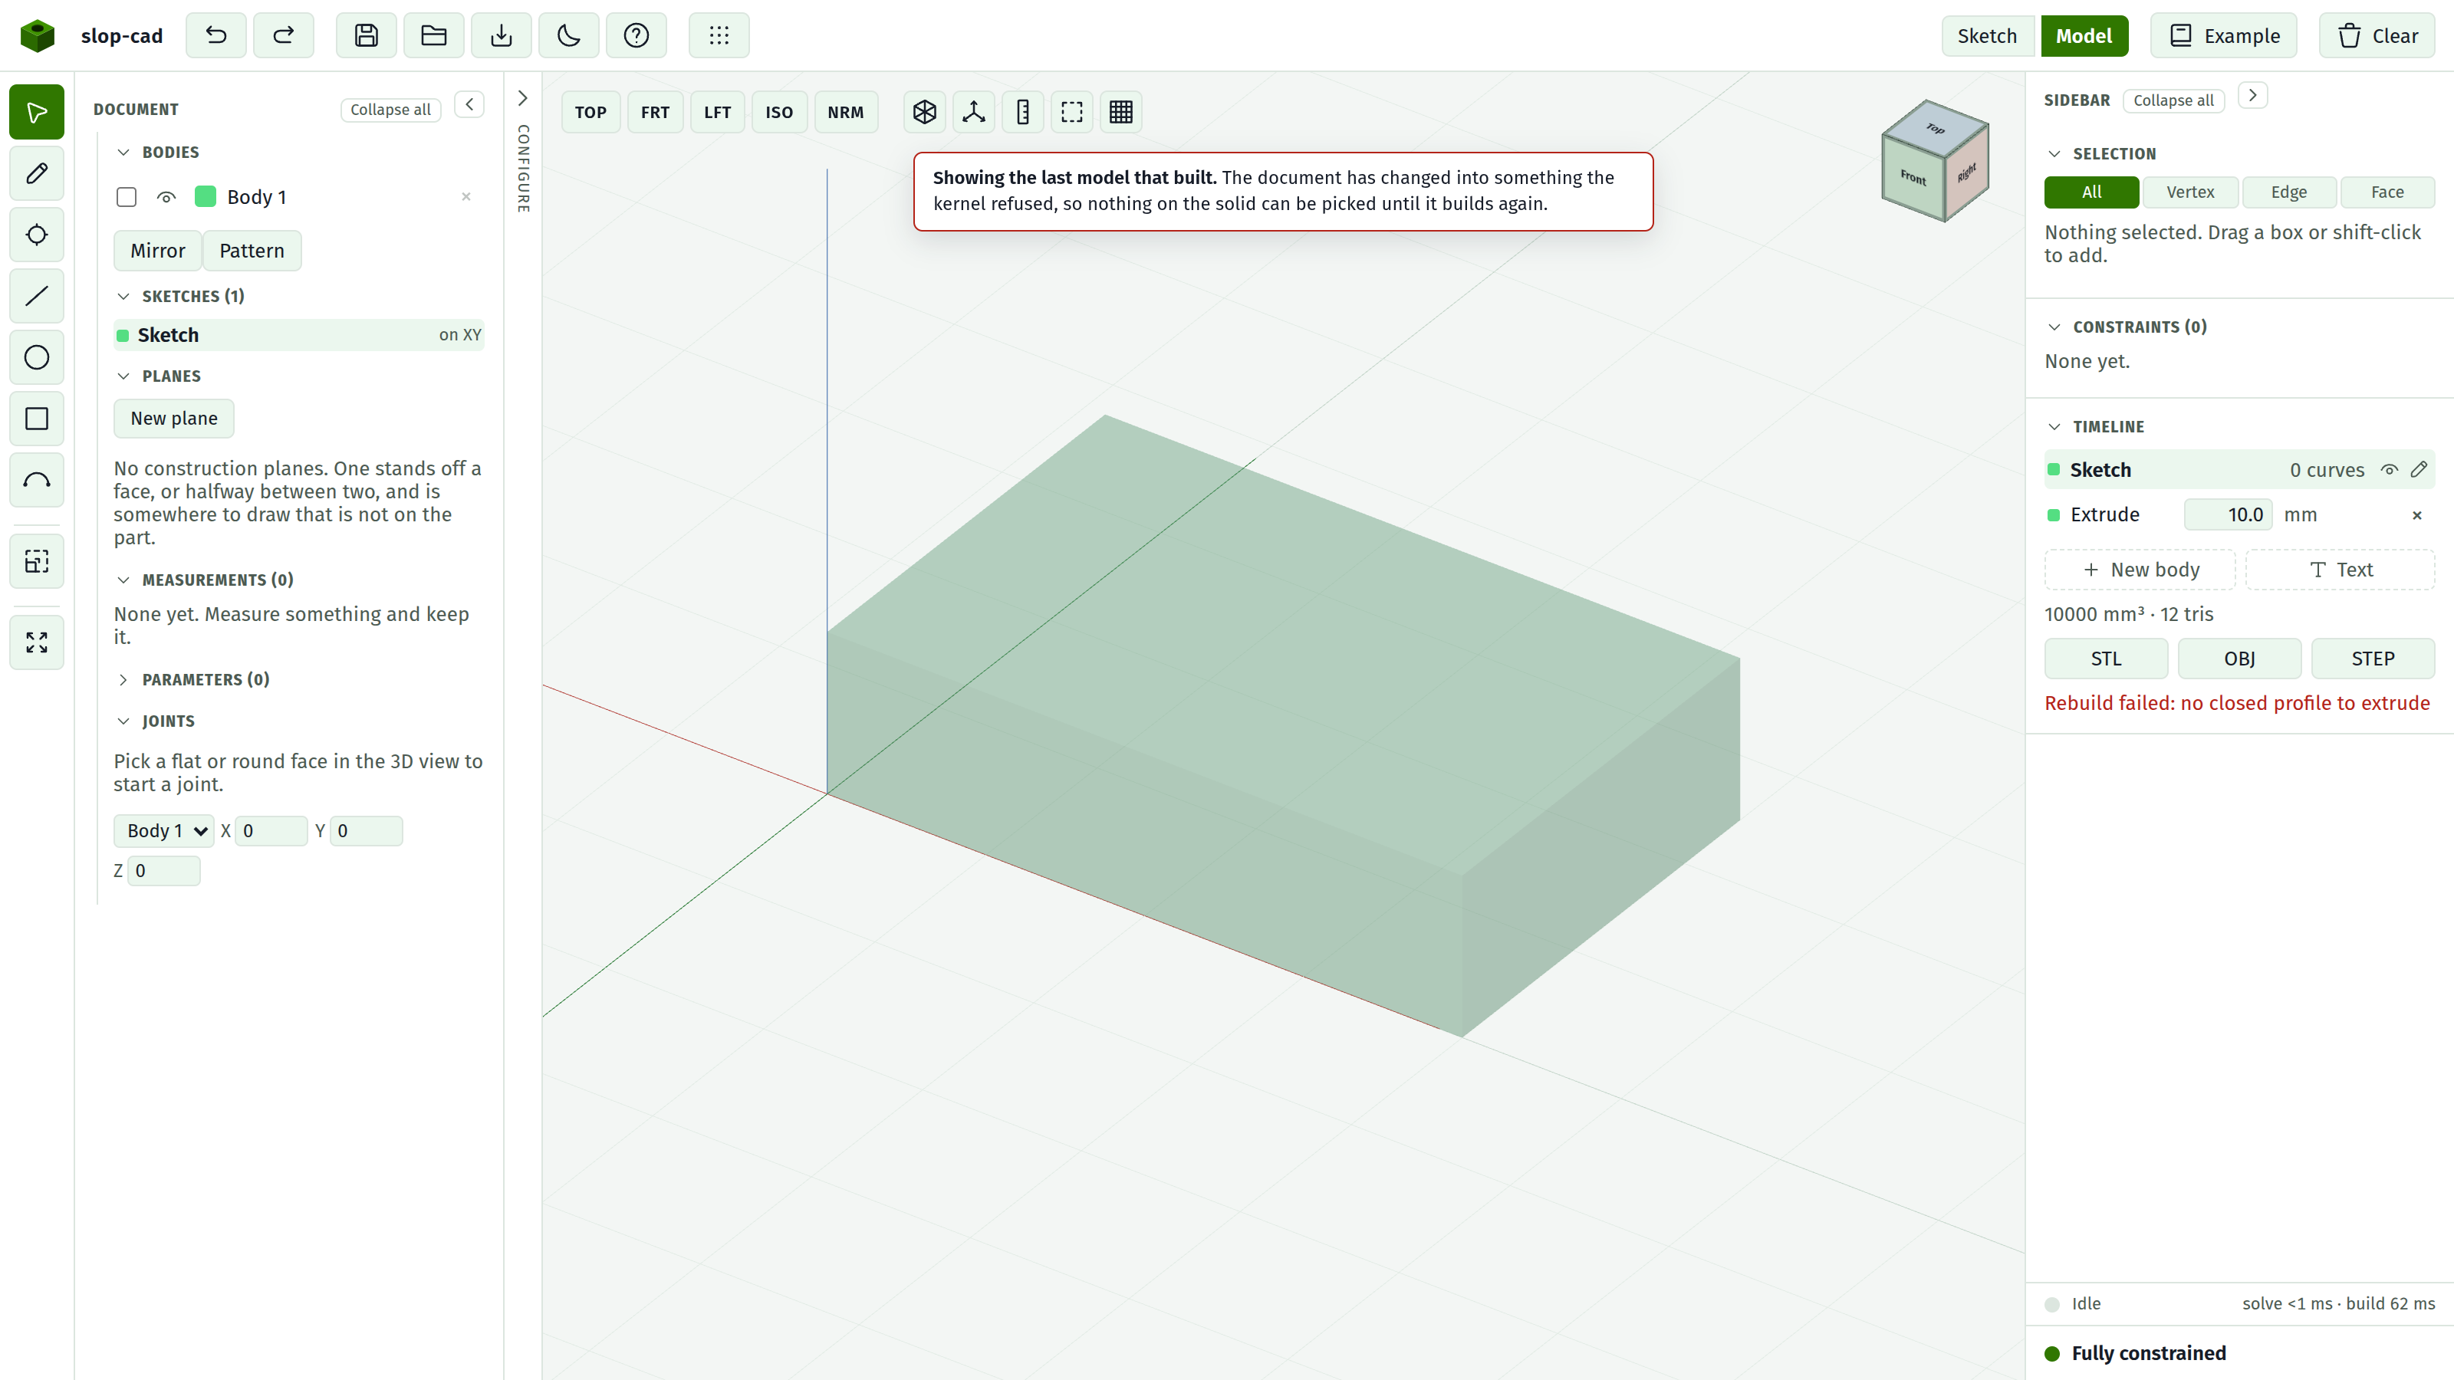Toggle Body 1 visibility eye
Viewport: 2454px width, 1380px height.
coord(166,197)
